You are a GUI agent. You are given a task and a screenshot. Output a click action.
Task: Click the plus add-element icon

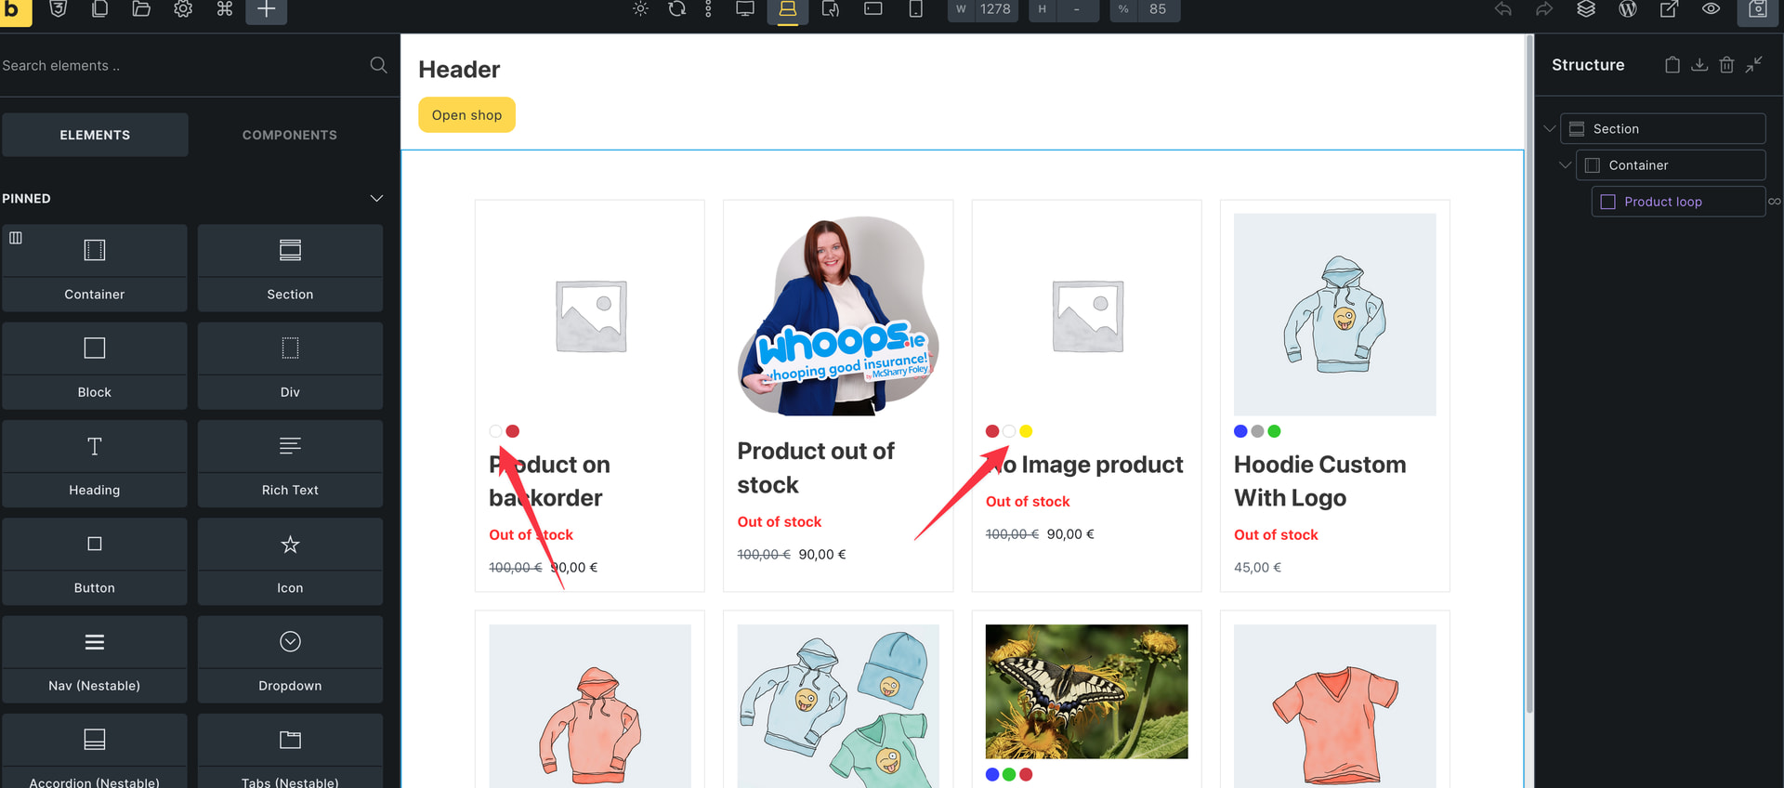(x=266, y=10)
